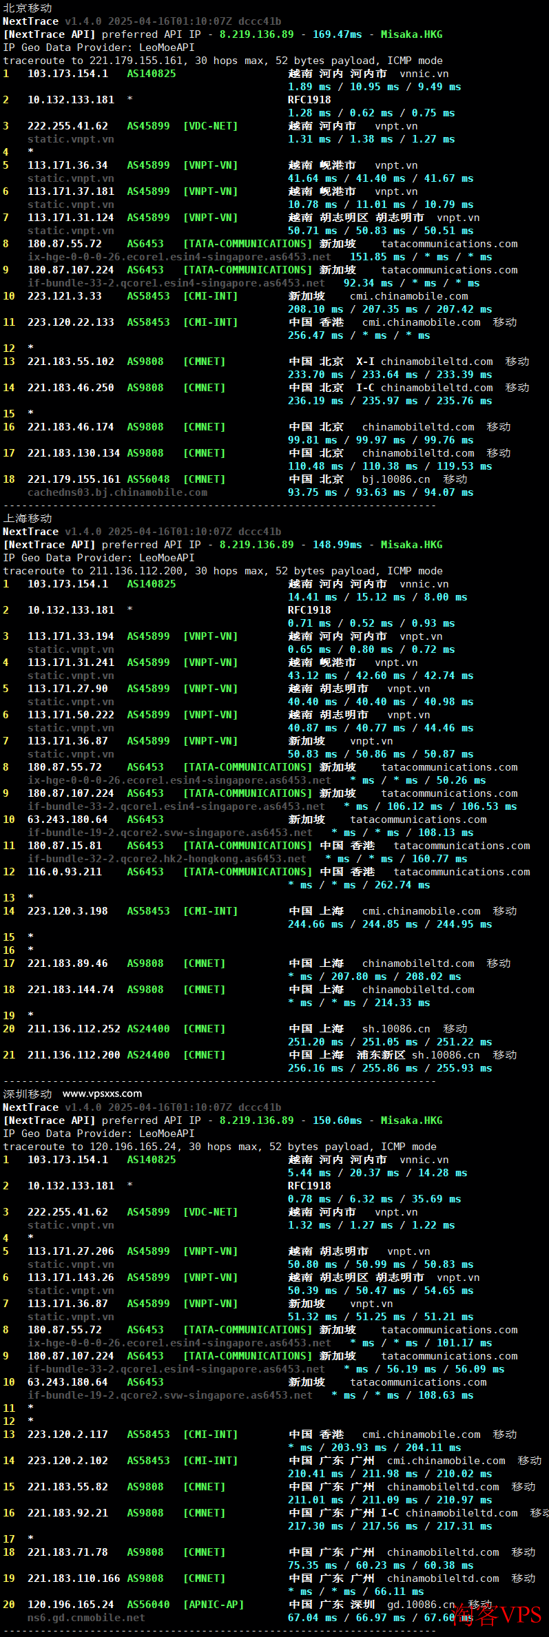Click the 262.74 ms latency value

[402, 885]
